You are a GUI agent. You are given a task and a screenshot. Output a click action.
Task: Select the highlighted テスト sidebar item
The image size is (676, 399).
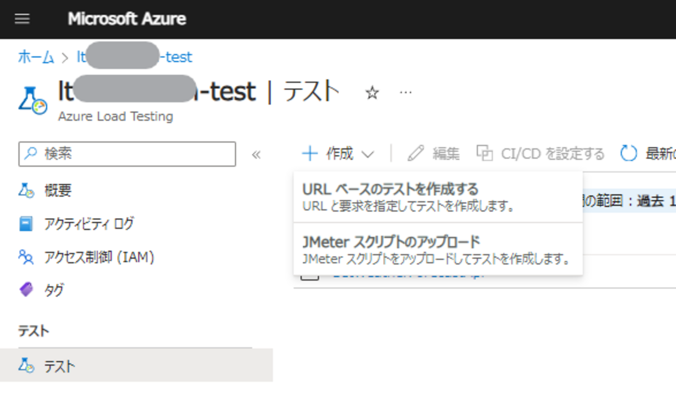click(136, 366)
